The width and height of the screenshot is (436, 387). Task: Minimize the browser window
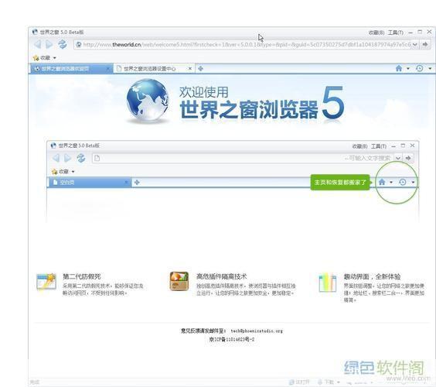(x=410, y=33)
